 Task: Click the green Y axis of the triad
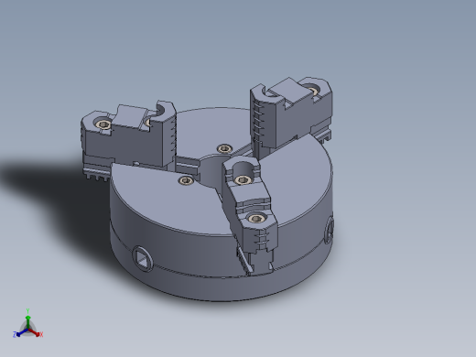click(27, 322)
